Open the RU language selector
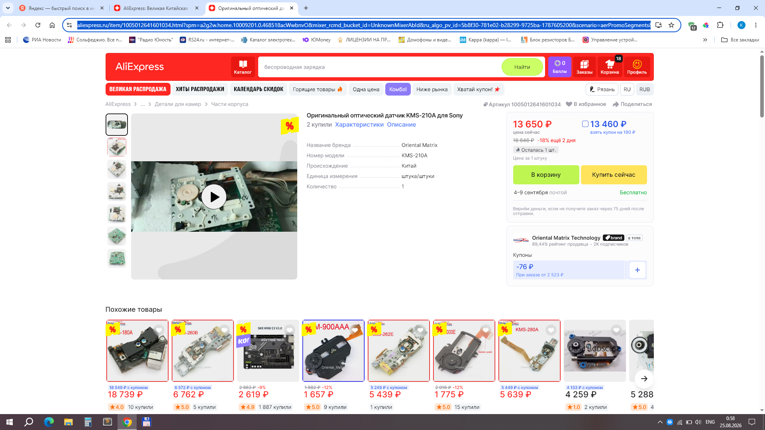Screen dimensions: 765x430 [x=627, y=89]
